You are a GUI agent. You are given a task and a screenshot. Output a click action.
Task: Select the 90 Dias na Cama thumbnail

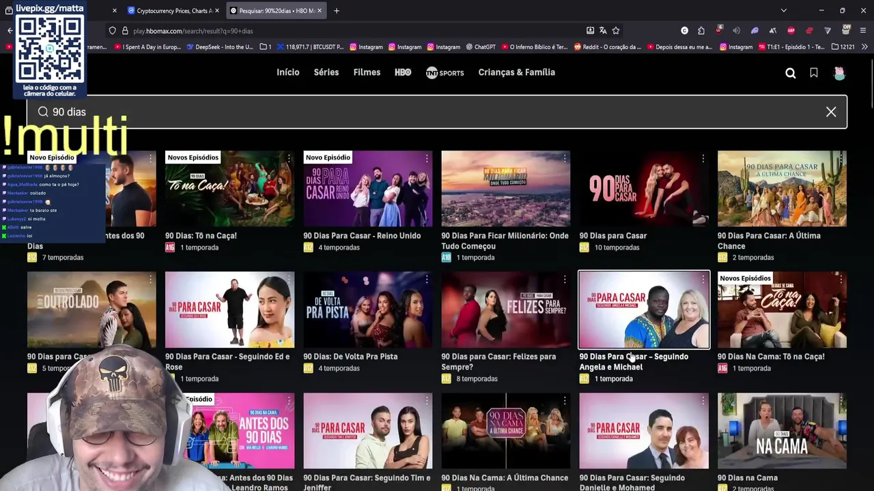pyautogui.click(x=782, y=430)
